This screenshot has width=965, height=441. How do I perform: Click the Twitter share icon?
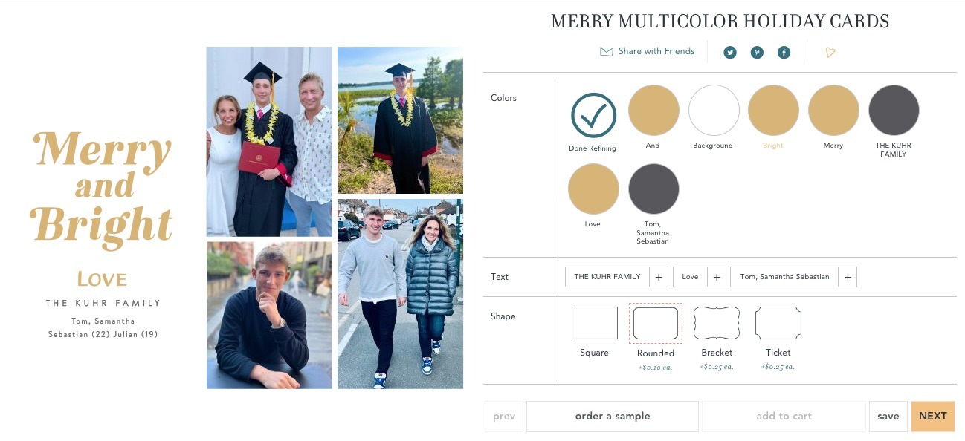[x=730, y=53]
